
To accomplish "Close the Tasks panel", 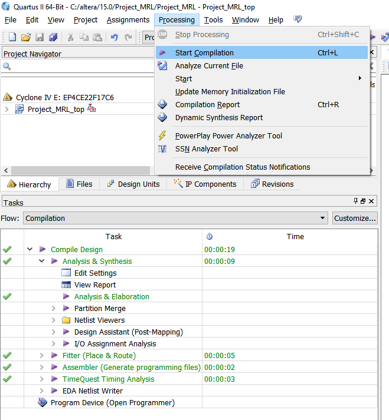I will pos(371,201).
